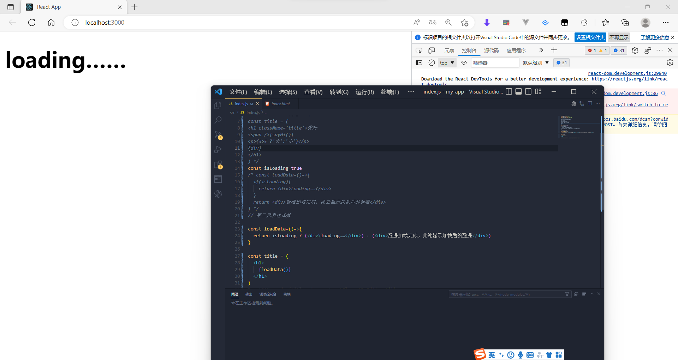This screenshot has height=360, width=678.
Task: Click the DevTools settings gear icon
Action: [635, 50]
